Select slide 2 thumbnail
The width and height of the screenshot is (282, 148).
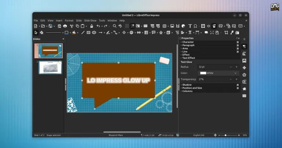click(50, 67)
